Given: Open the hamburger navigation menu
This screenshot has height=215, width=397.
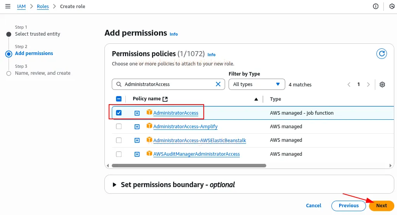Looking at the screenshot, I should pyautogui.click(x=8, y=6).
